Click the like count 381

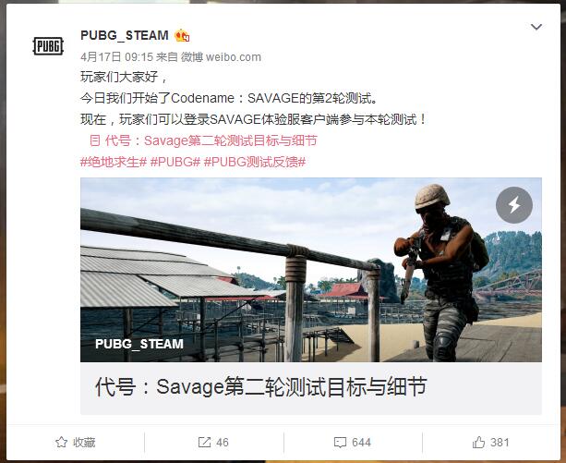(x=500, y=443)
